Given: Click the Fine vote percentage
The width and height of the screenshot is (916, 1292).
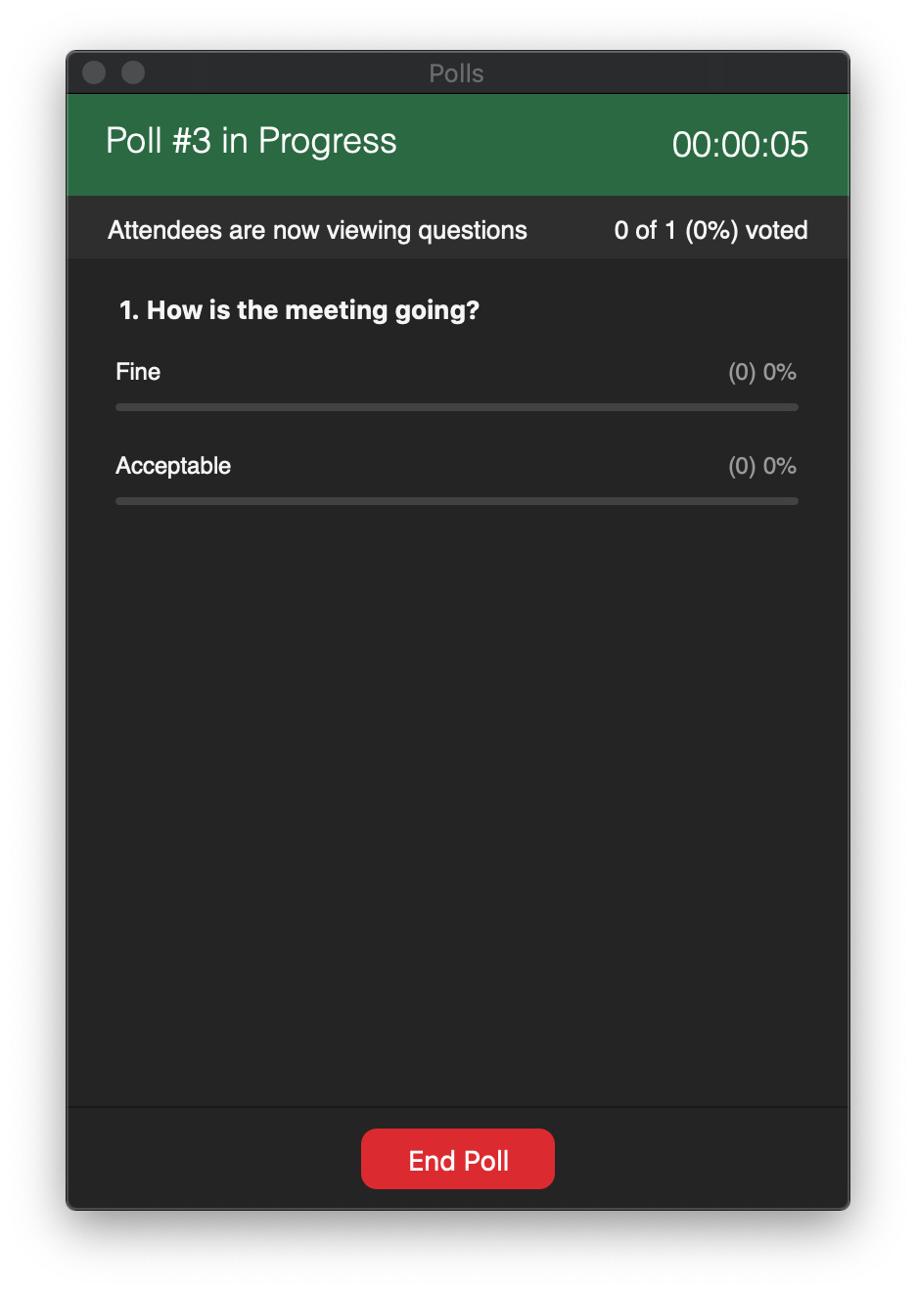Looking at the screenshot, I should coord(762,372).
